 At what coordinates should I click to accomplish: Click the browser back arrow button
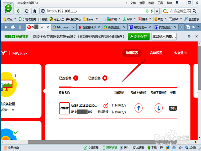click(x=18, y=11)
